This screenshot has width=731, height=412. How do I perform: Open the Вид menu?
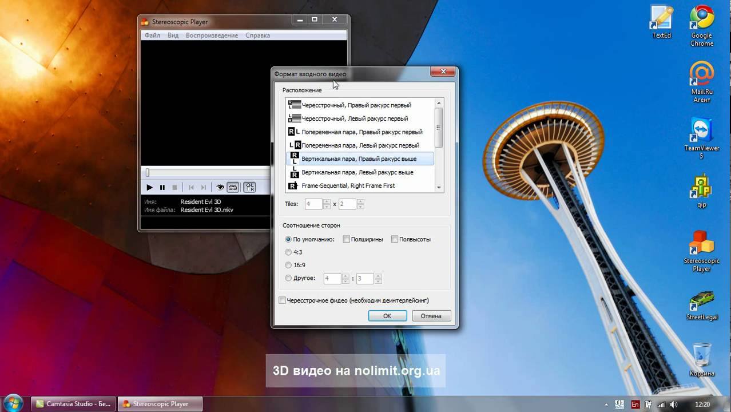click(173, 35)
